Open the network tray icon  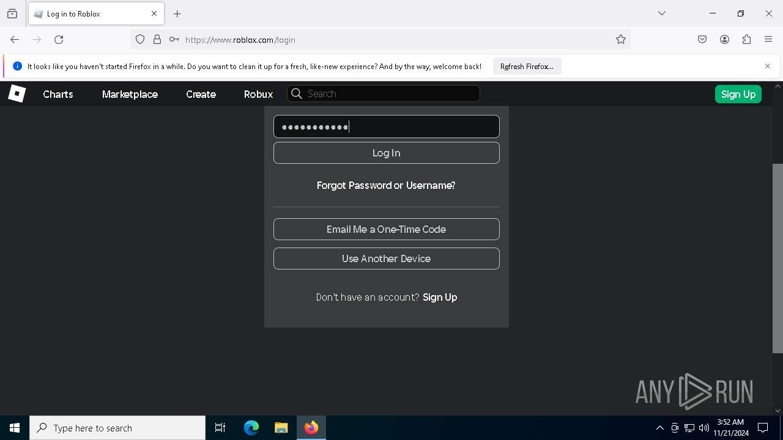click(x=689, y=428)
